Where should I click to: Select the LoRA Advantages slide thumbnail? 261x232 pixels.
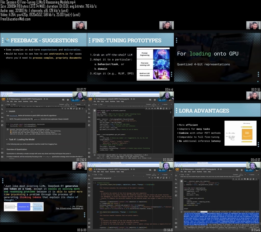[x=217, y=126]
